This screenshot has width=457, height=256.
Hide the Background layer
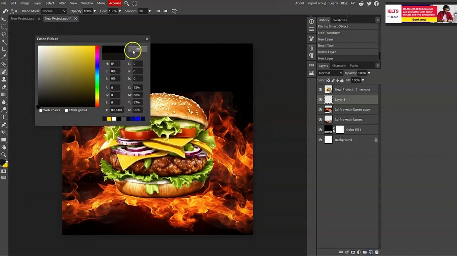point(321,140)
